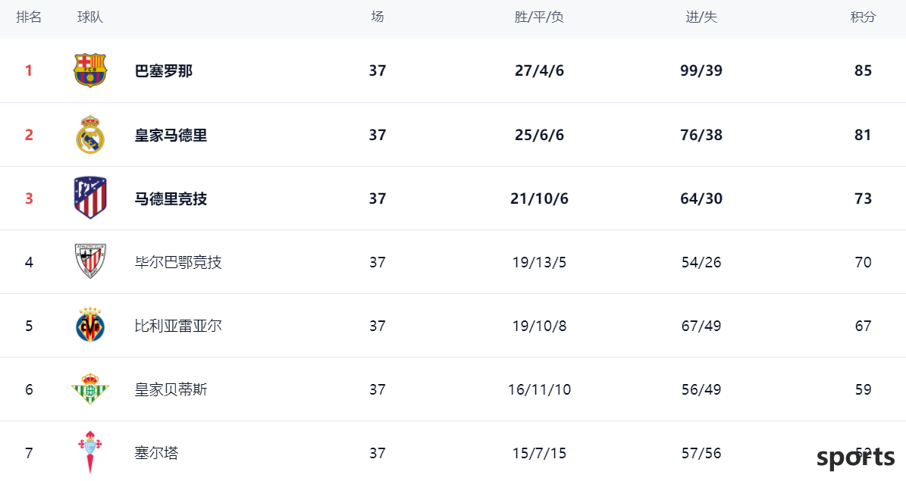
Task: Click team name 比利亚雷亚尔
Action: pos(178,326)
